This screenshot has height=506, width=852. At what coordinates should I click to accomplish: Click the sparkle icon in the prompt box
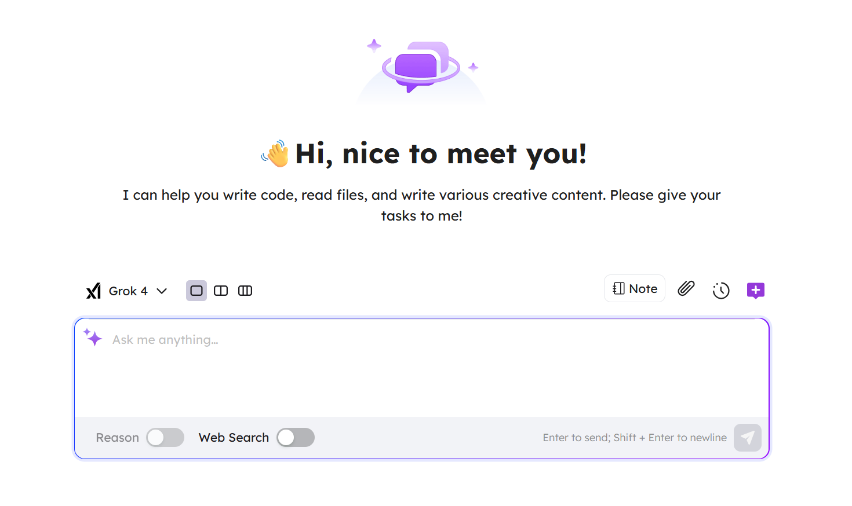(93, 337)
